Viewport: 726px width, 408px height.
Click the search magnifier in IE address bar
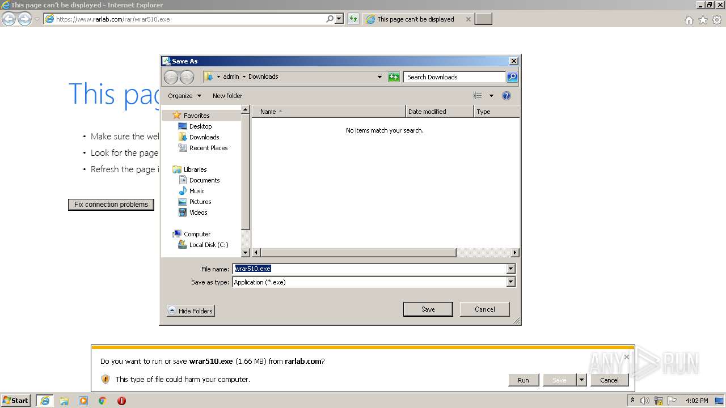[330, 19]
